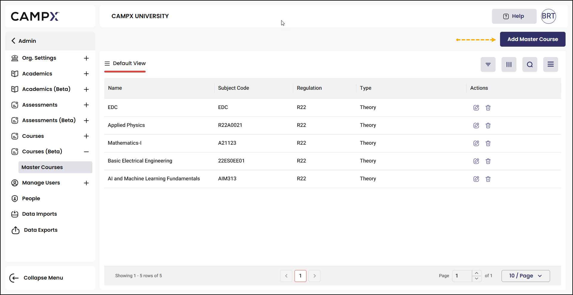Viewport: 573px width, 295px height.
Task: Open the Data Exports menu item
Action: click(x=41, y=230)
